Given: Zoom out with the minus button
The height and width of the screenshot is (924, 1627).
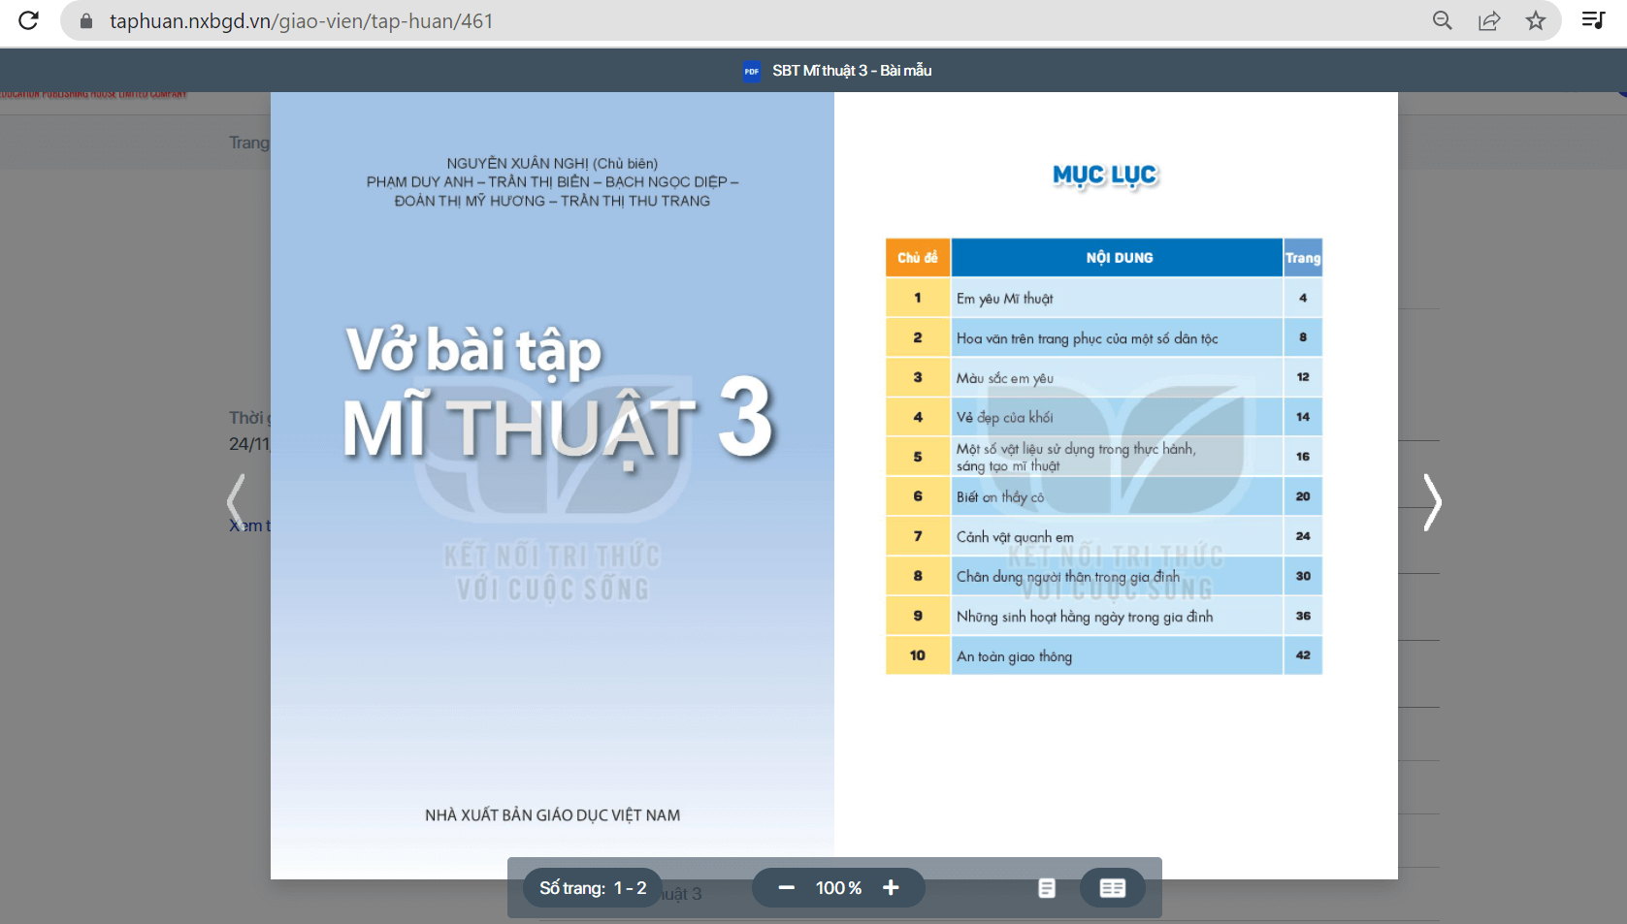Looking at the screenshot, I should coord(787,888).
